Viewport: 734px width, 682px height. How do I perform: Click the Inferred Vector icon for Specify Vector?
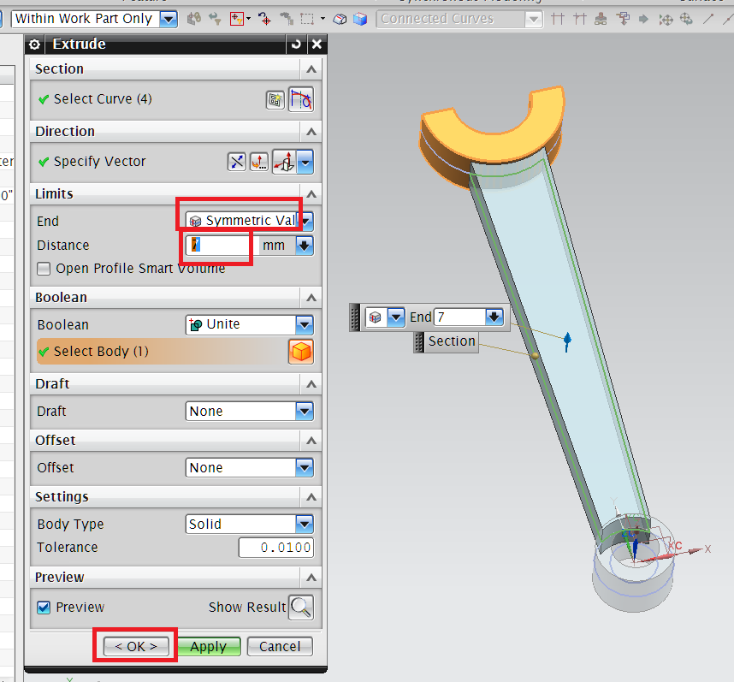pos(284,161)
